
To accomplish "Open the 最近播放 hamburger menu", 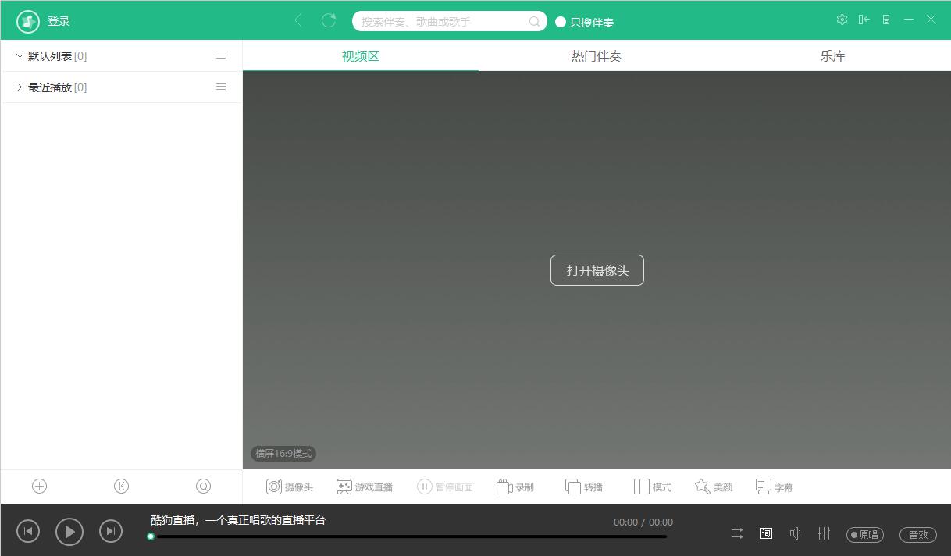I will point(221,87).
